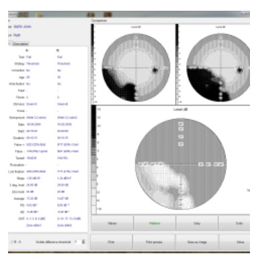This screenshot has width=258, height=260.
Task: Click the Print button
Action: coord(111,242)
